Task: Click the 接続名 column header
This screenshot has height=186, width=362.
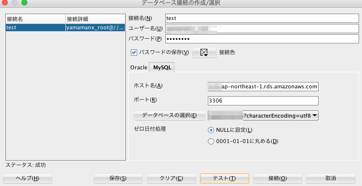Action: tap(36, 19)
